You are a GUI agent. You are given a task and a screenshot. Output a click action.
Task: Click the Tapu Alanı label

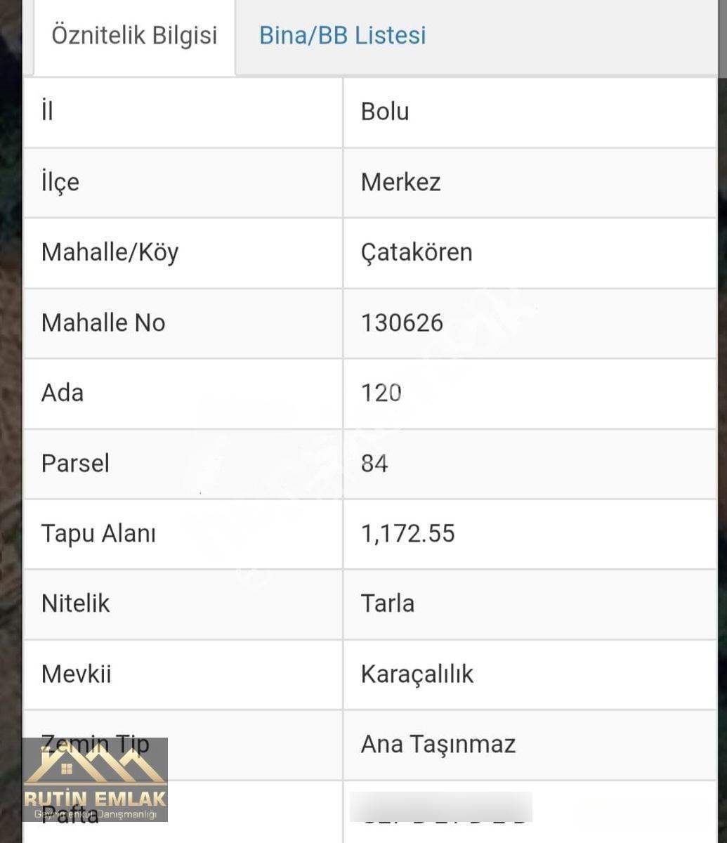pos(98,534)
